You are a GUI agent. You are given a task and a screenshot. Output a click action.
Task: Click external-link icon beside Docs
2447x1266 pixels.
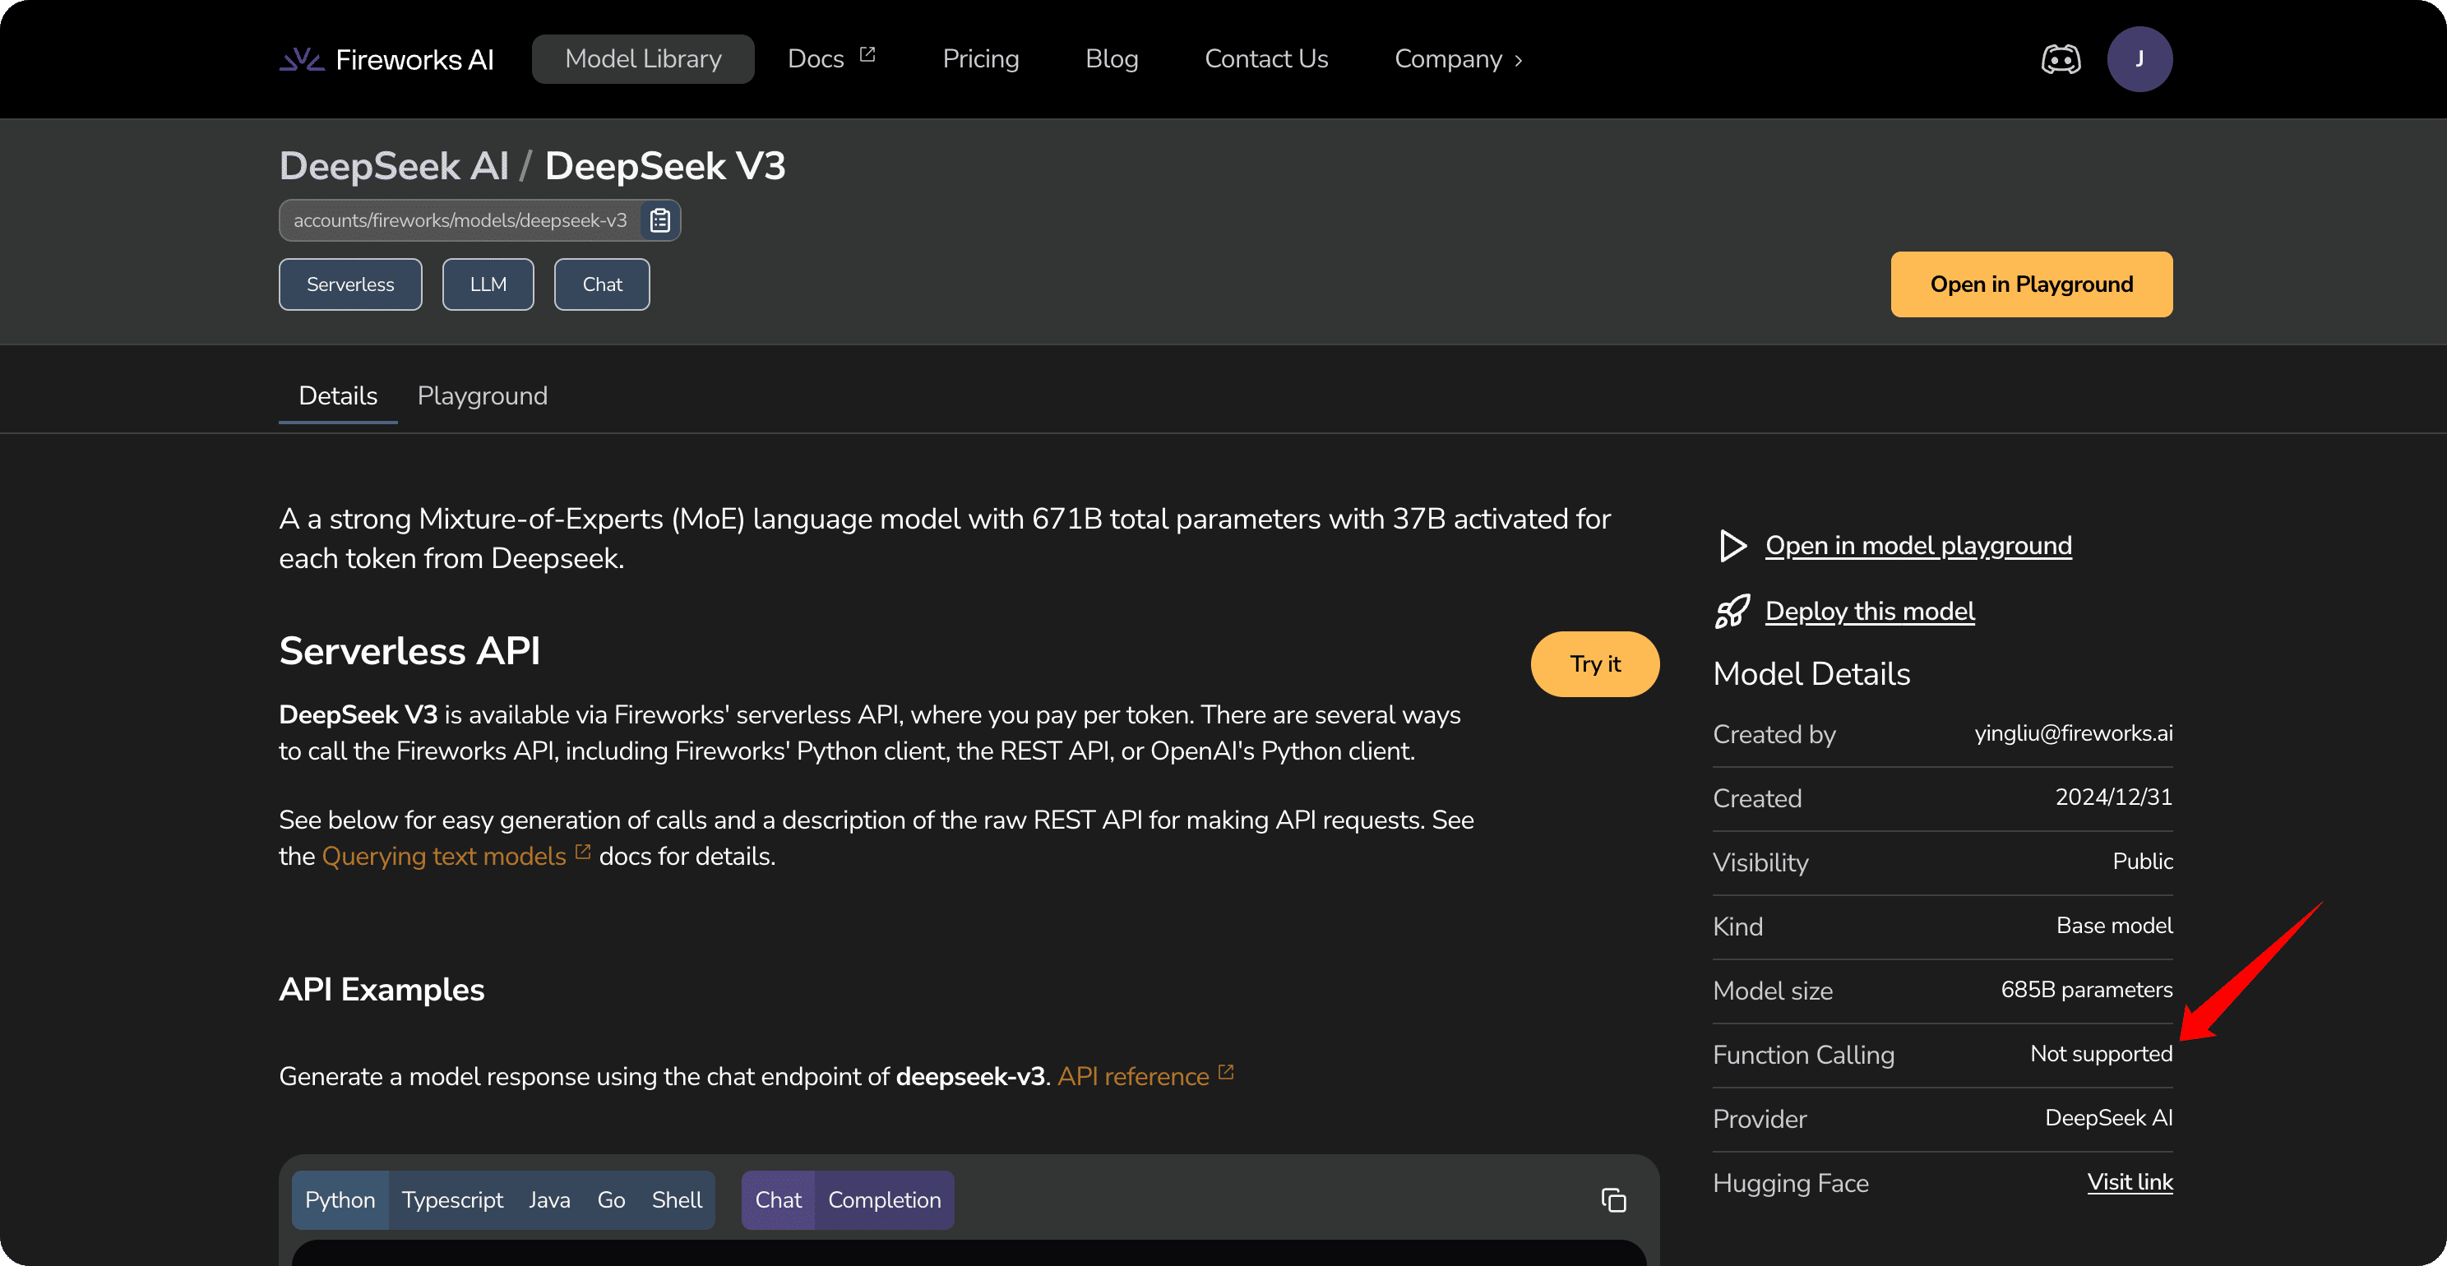point(867,55)
